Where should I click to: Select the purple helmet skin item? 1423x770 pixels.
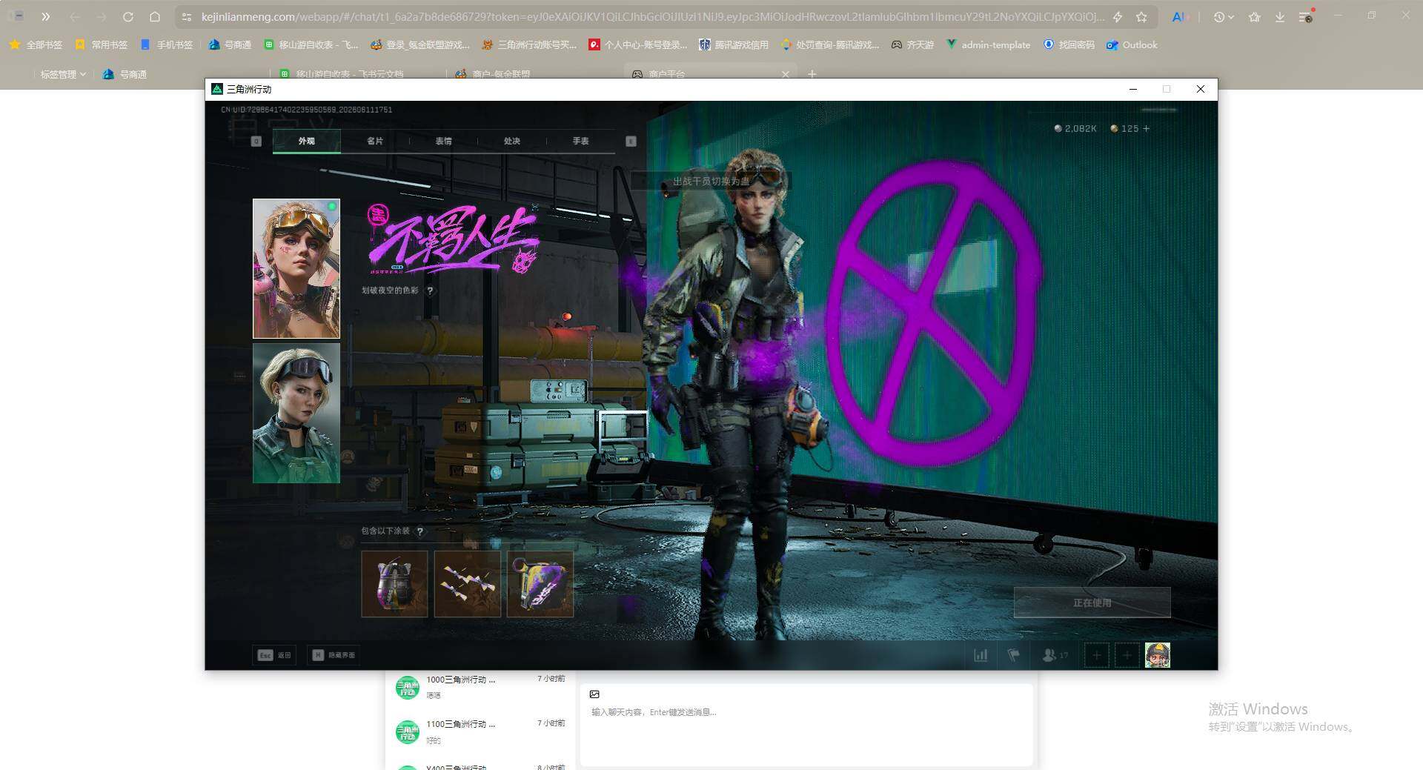(394, 584)
